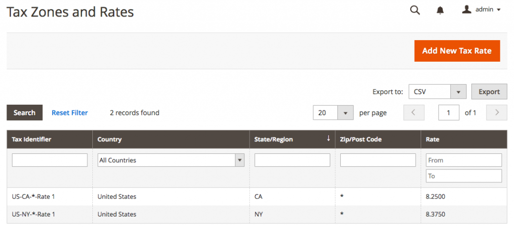Open the per page count dropdown
Image resolution: width=514 pixels, height=227 pixels.
tap(345, 113)
